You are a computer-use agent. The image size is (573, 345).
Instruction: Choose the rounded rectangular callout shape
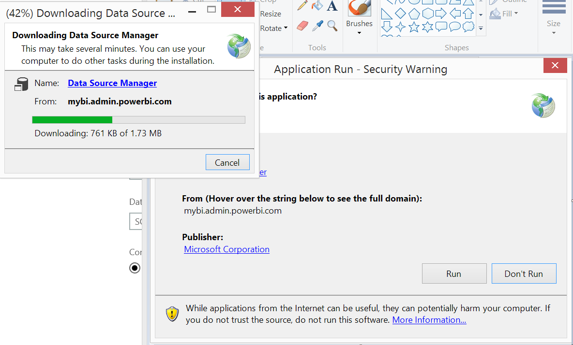[x=441, y=27]
